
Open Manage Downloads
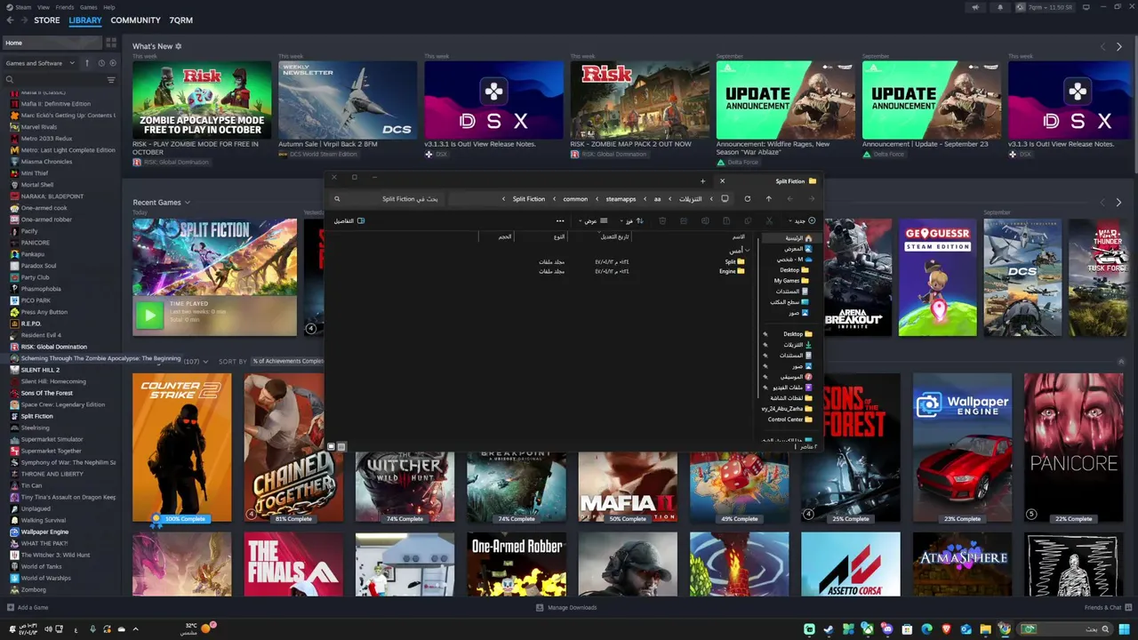pyautogui.click(x=566, y=608)
